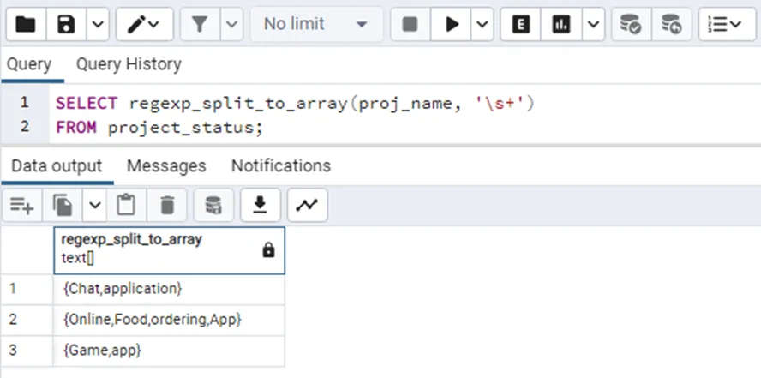Click the Filter funnel icon
Viewport: 761px width, 378px height.
pyautogui.click(x=200, y=25)
